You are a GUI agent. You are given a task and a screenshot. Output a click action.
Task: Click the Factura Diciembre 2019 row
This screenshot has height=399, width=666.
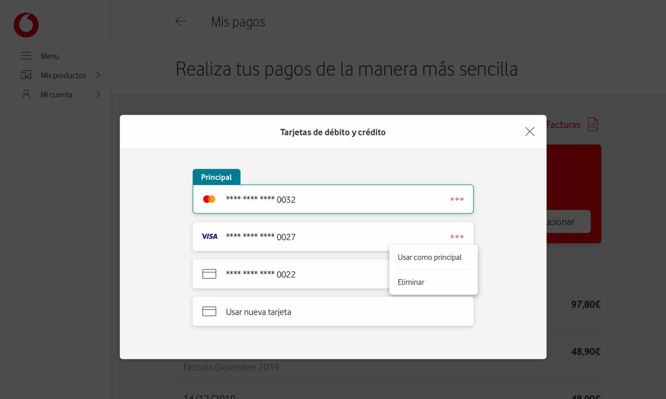[231, 367]
